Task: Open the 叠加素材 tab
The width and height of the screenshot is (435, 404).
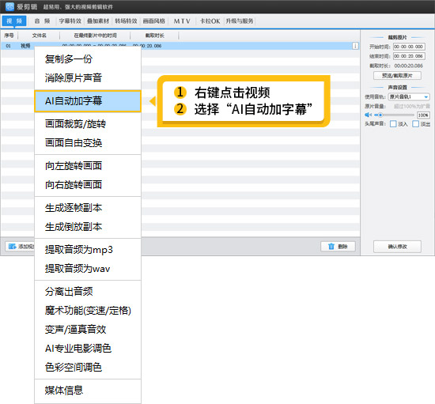Action: click(x=98, y=21)
